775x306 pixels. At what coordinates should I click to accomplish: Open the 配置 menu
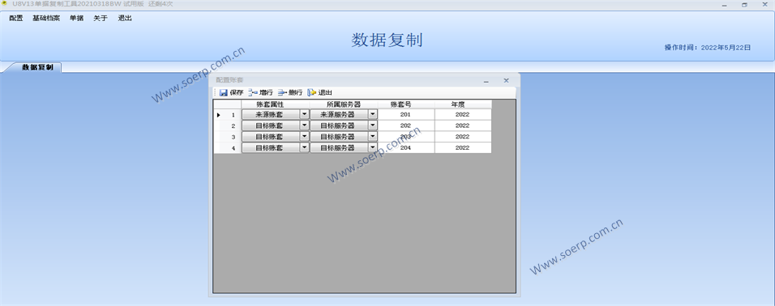coord(16,19)
